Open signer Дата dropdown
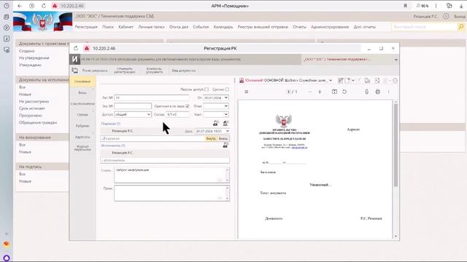467x262 pixels. click(227, 131)
